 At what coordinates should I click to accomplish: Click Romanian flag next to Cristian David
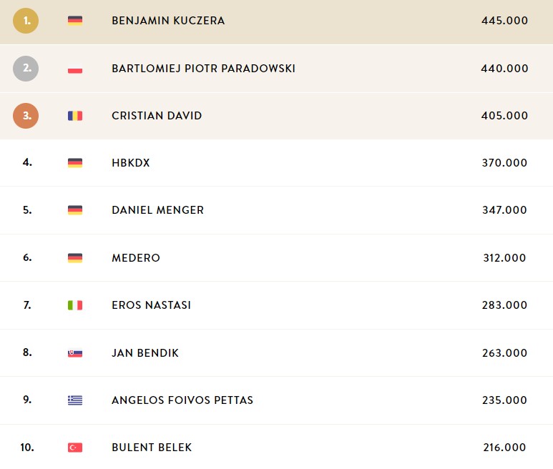pos(75,116)
